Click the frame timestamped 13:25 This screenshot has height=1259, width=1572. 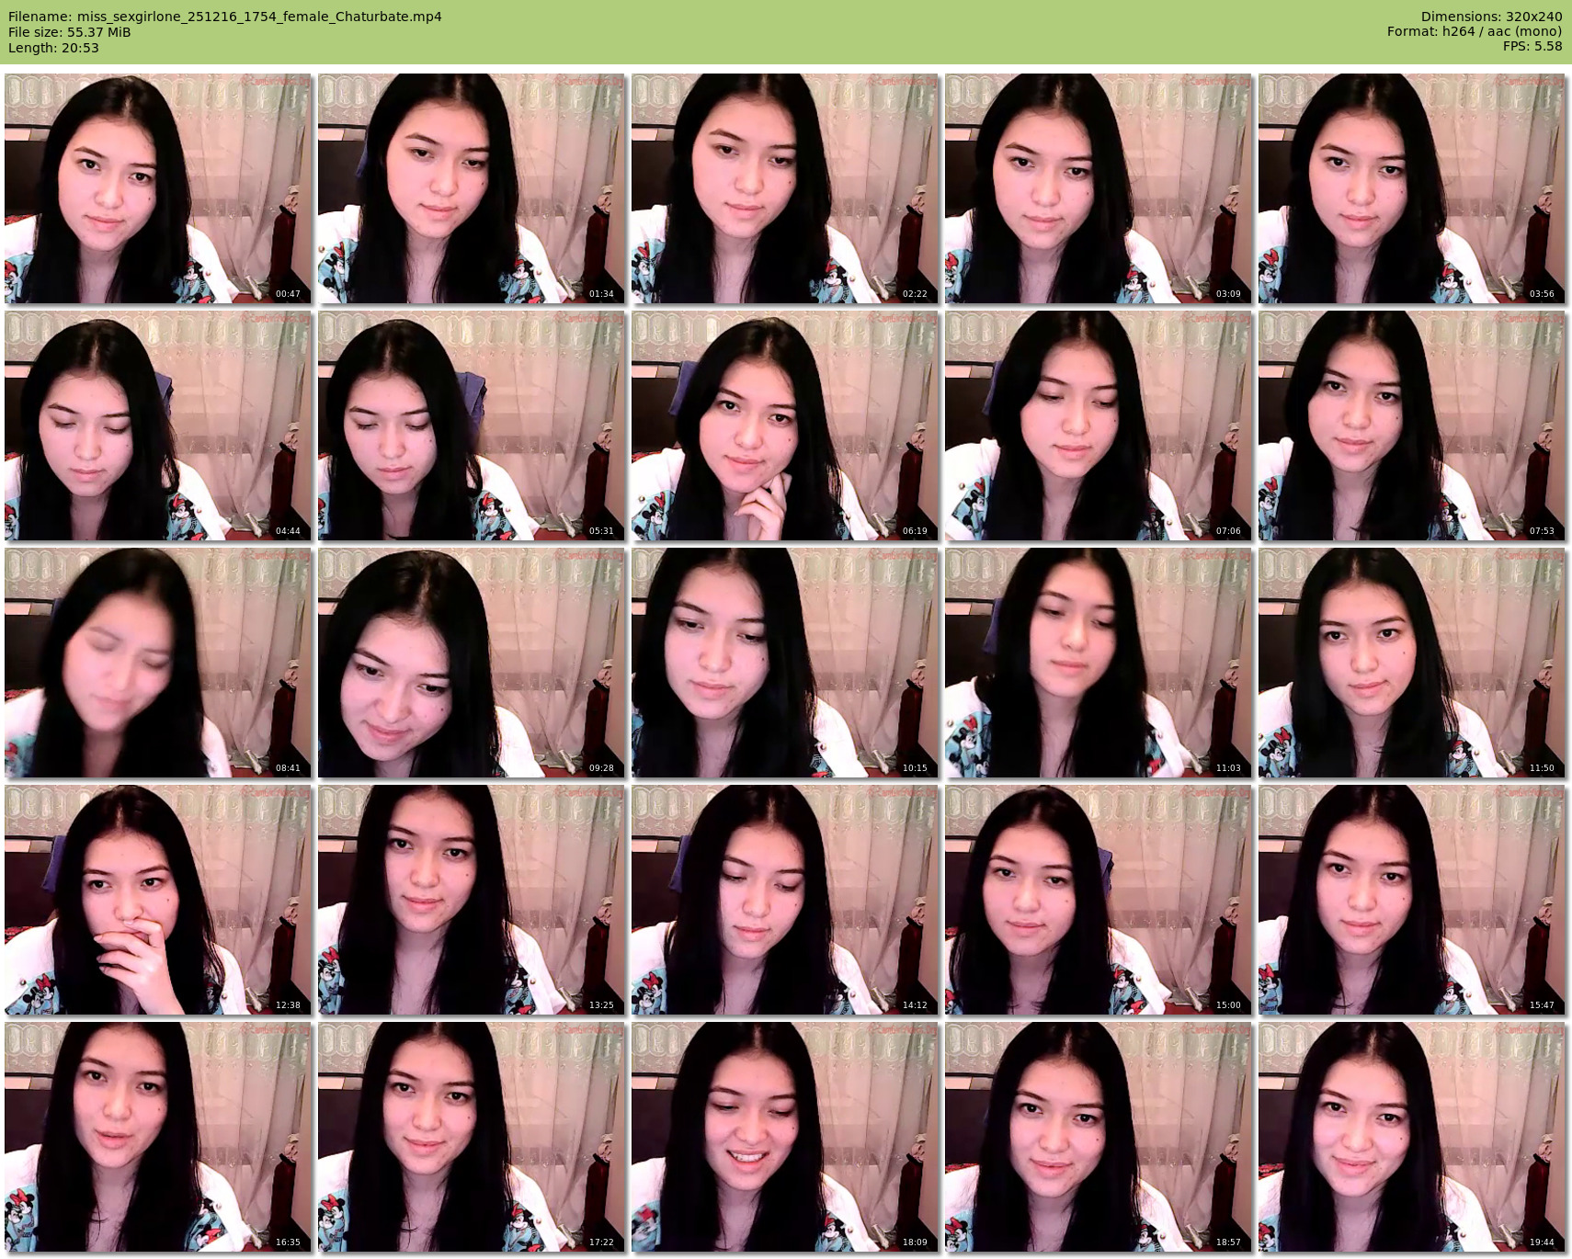471,900
